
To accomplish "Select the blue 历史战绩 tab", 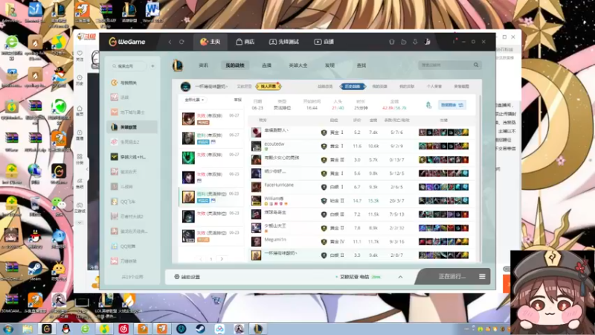I will tap(353, 86).
